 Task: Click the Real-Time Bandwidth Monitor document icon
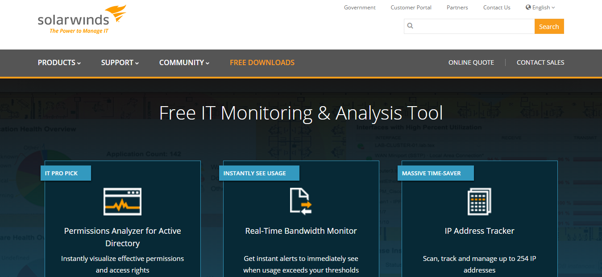(x=301, y=202)
